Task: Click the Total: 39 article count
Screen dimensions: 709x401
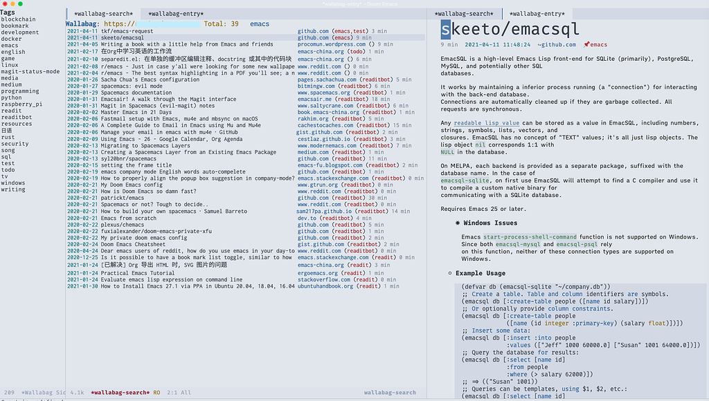Action: point(220,24)
